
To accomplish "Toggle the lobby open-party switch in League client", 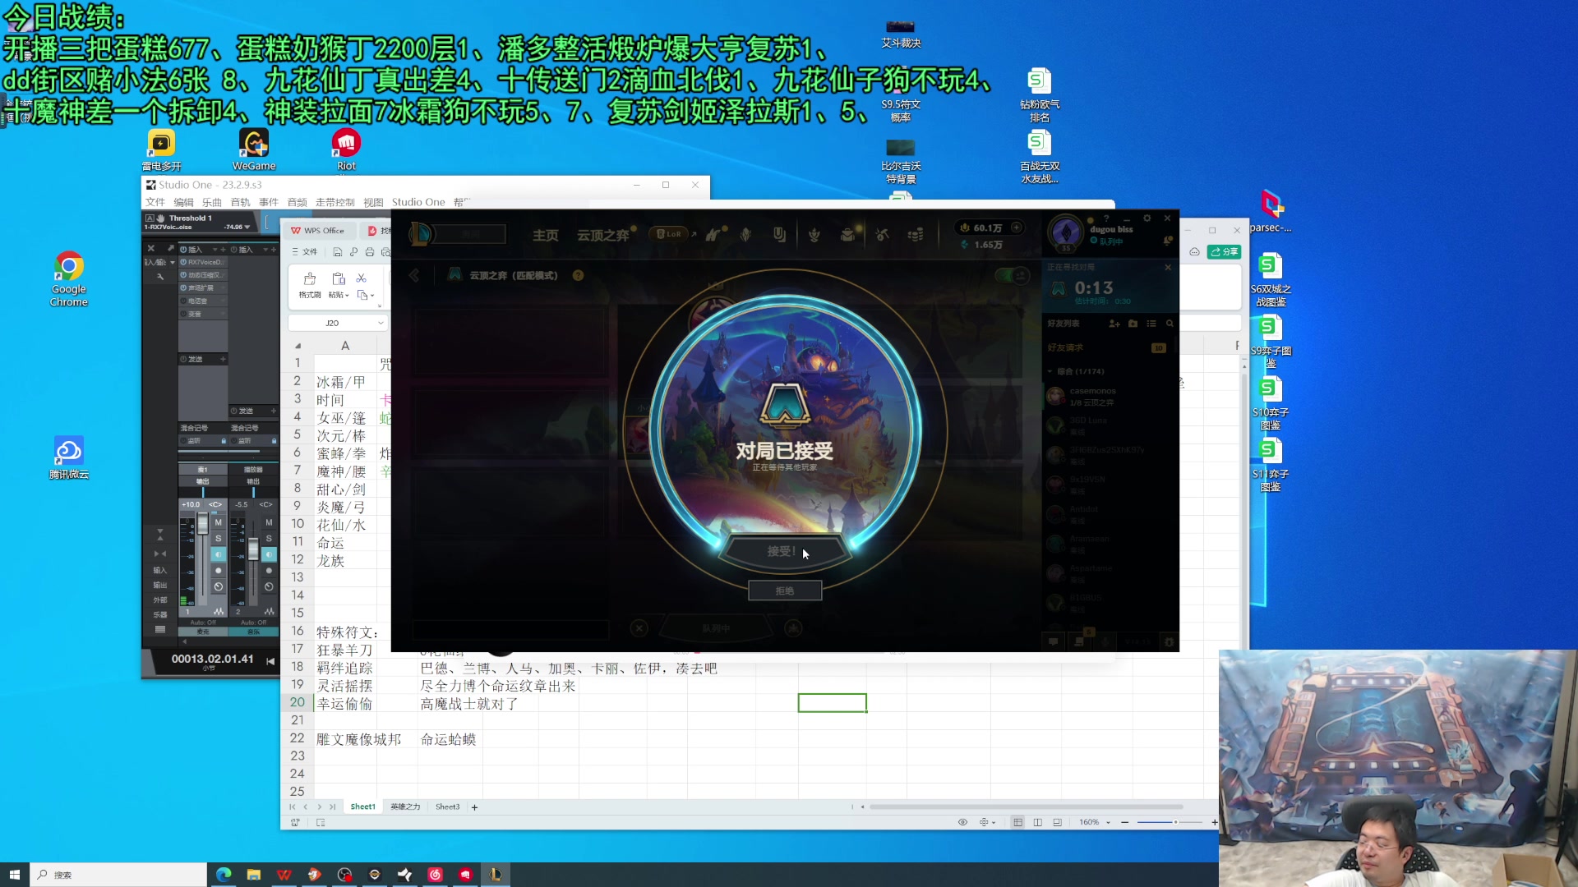I will (x=1013, y=276).
